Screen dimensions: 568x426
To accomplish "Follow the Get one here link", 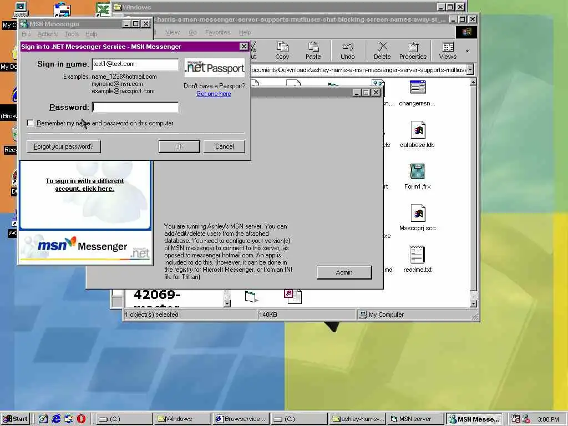I will [x=214, y=94].
